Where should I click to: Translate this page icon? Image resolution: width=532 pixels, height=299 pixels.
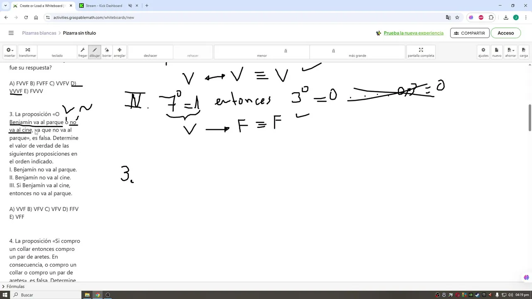pos(448,17)
